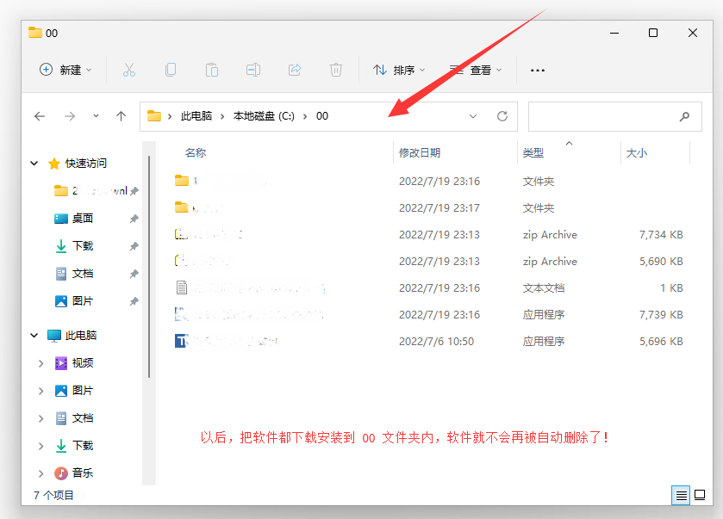Click the Share icon in toolbar
Screen dimensions: 723x519
295,70
